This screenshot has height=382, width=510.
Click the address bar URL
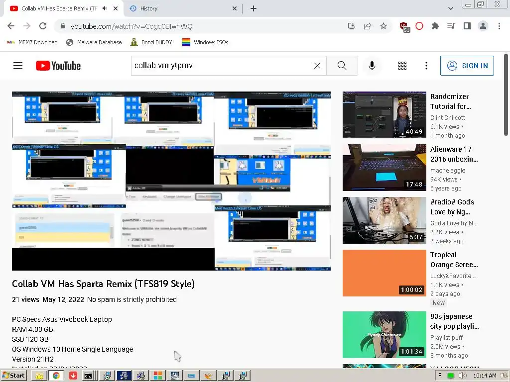131,26
